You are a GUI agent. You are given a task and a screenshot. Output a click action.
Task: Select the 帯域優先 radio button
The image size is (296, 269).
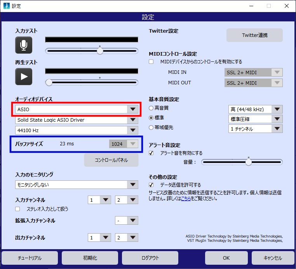click(x=151, y=128)
